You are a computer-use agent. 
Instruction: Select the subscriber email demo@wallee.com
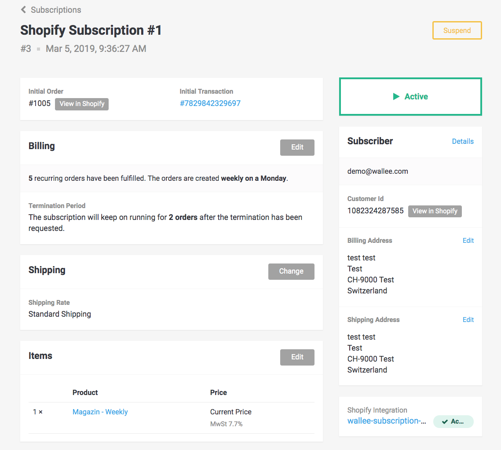(377, 171)
